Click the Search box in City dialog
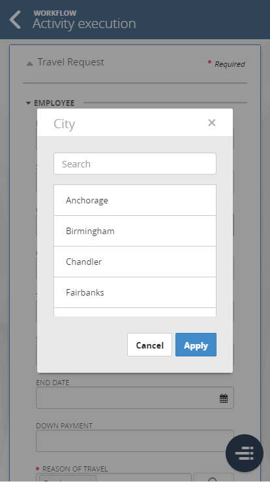The height and width of the screenshot is (482, 270). [x=135, y=164]
